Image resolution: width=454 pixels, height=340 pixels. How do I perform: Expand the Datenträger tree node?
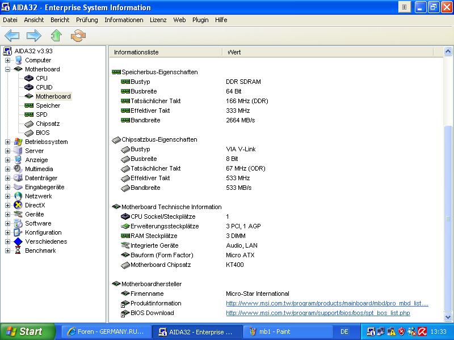coord(7,178)
